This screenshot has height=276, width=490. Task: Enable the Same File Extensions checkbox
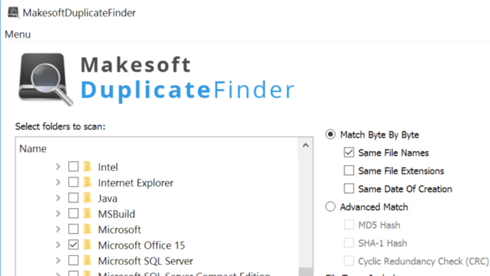click(349, 170)
